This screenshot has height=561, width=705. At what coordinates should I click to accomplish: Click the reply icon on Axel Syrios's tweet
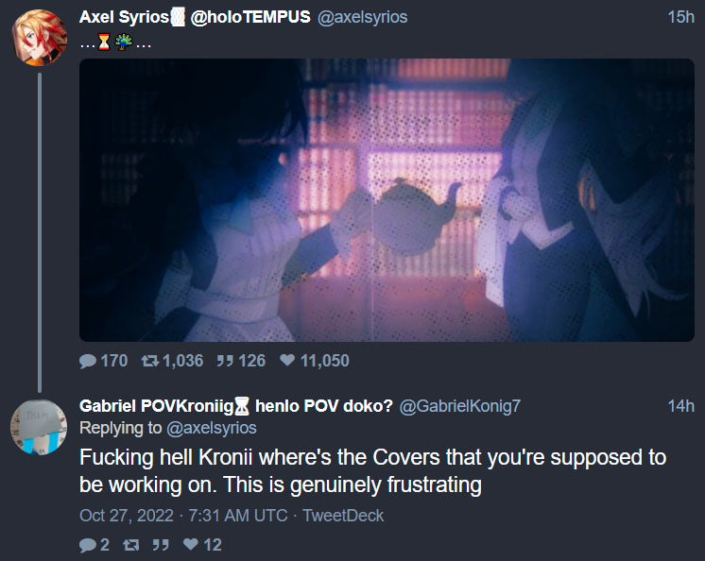[88, 361]
